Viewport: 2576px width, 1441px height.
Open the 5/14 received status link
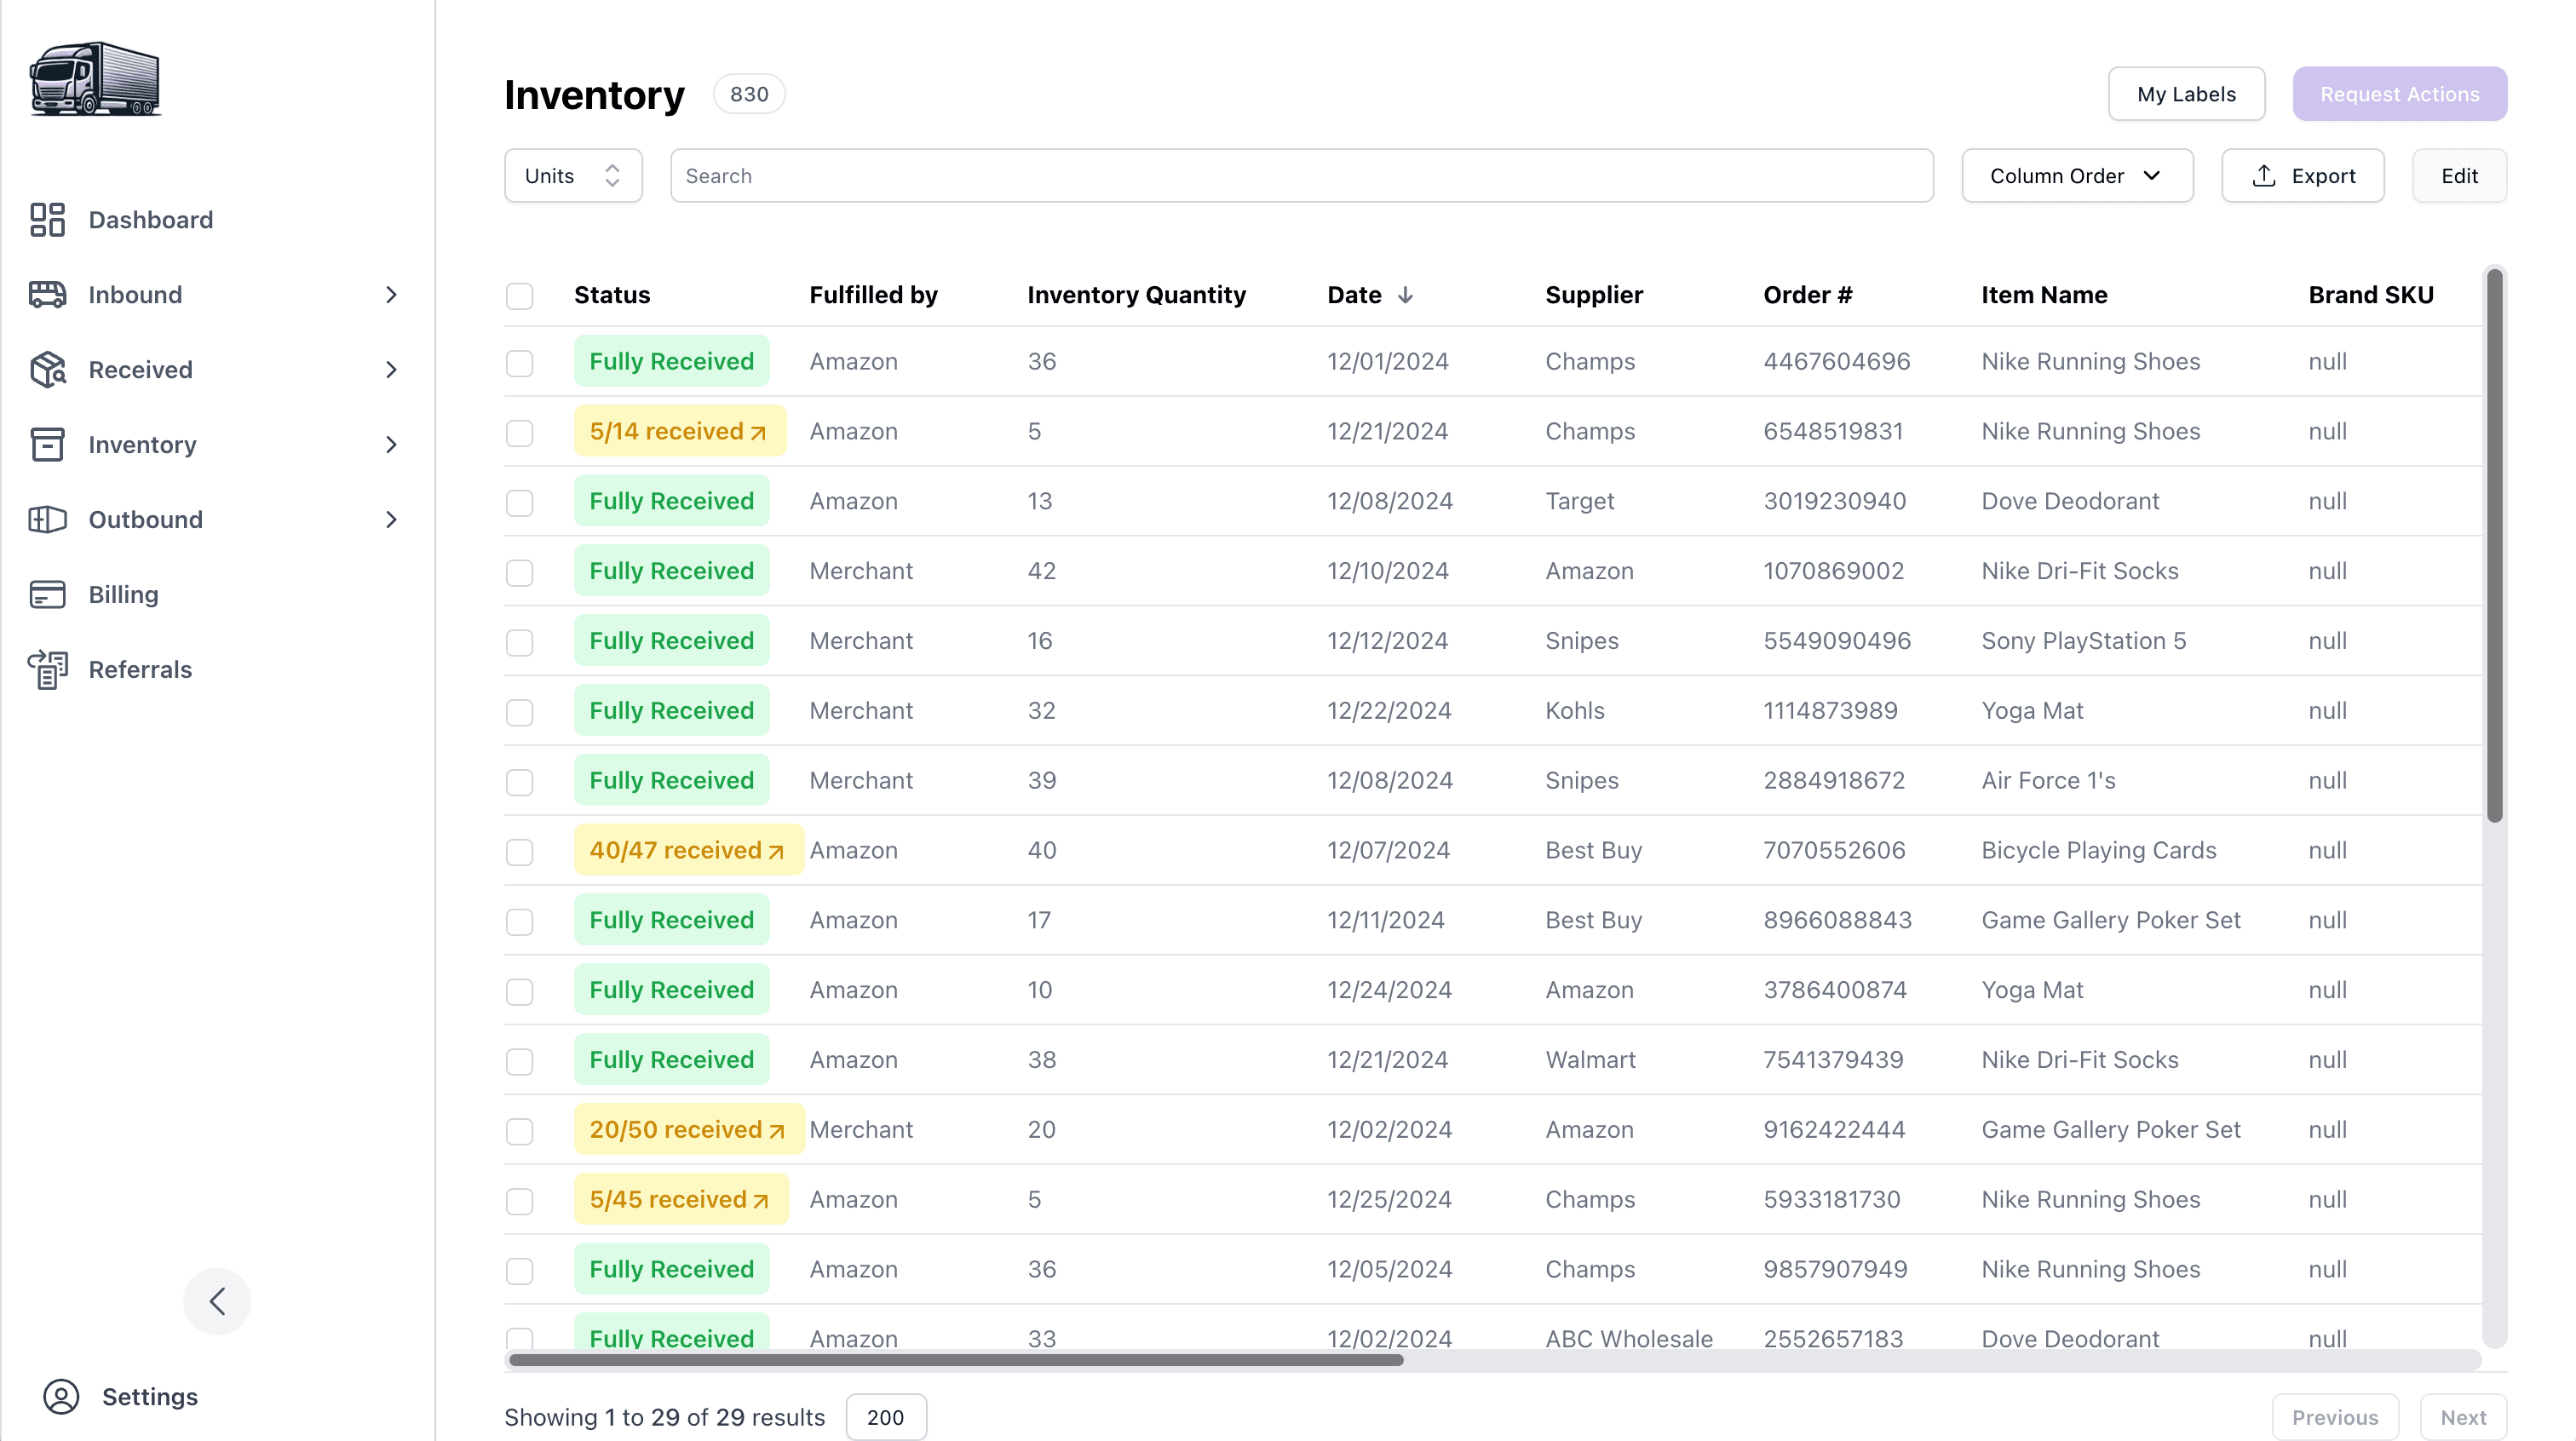click(679, 431)
